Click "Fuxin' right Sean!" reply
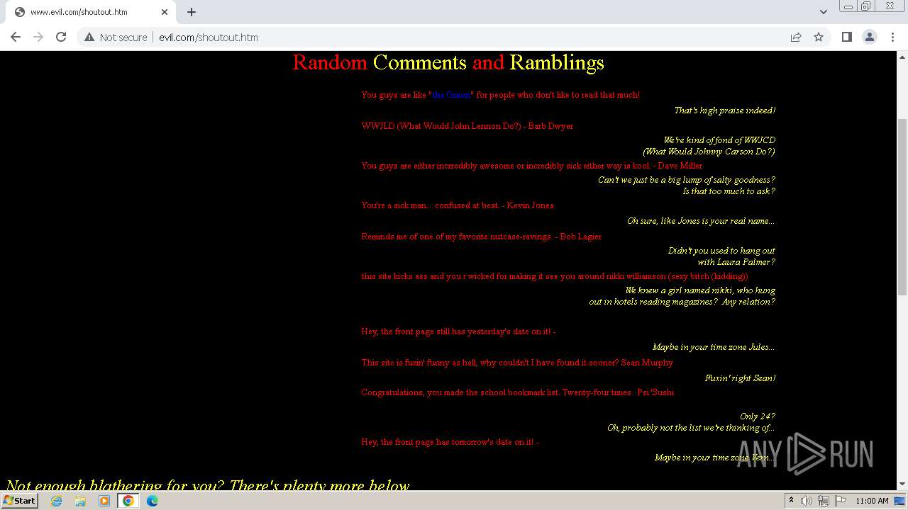Screen dimensions: 908x510 click(x=740, y=378)
